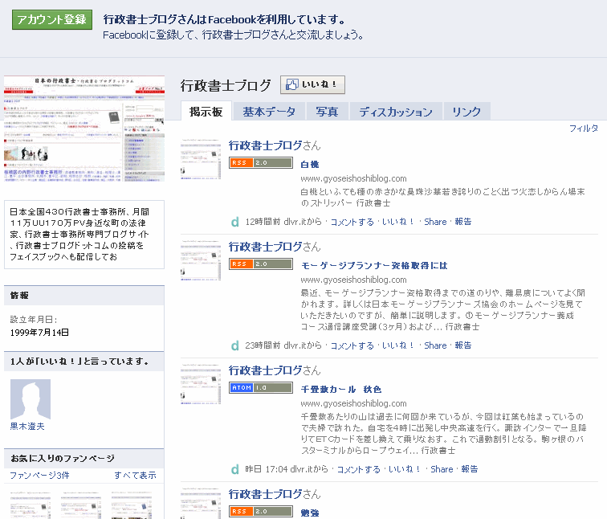Click いいね！ on the 23時間前 post
This screenshot has width=607, height=519.
[x=397, y=345]
